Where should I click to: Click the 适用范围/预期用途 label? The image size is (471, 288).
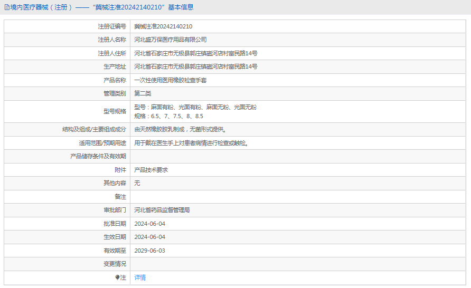[102, 143]
